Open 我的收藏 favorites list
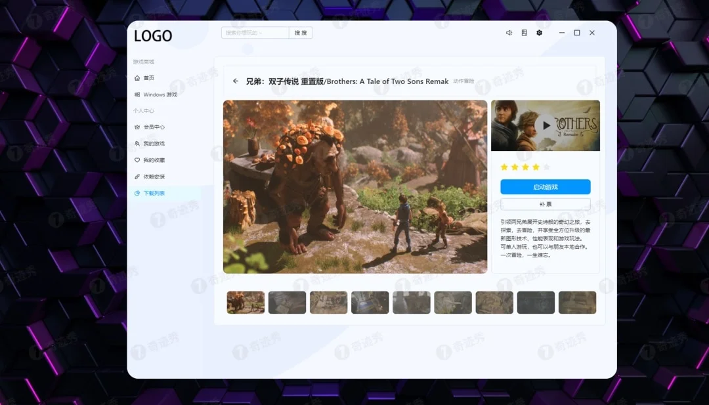 coord(154,160)
